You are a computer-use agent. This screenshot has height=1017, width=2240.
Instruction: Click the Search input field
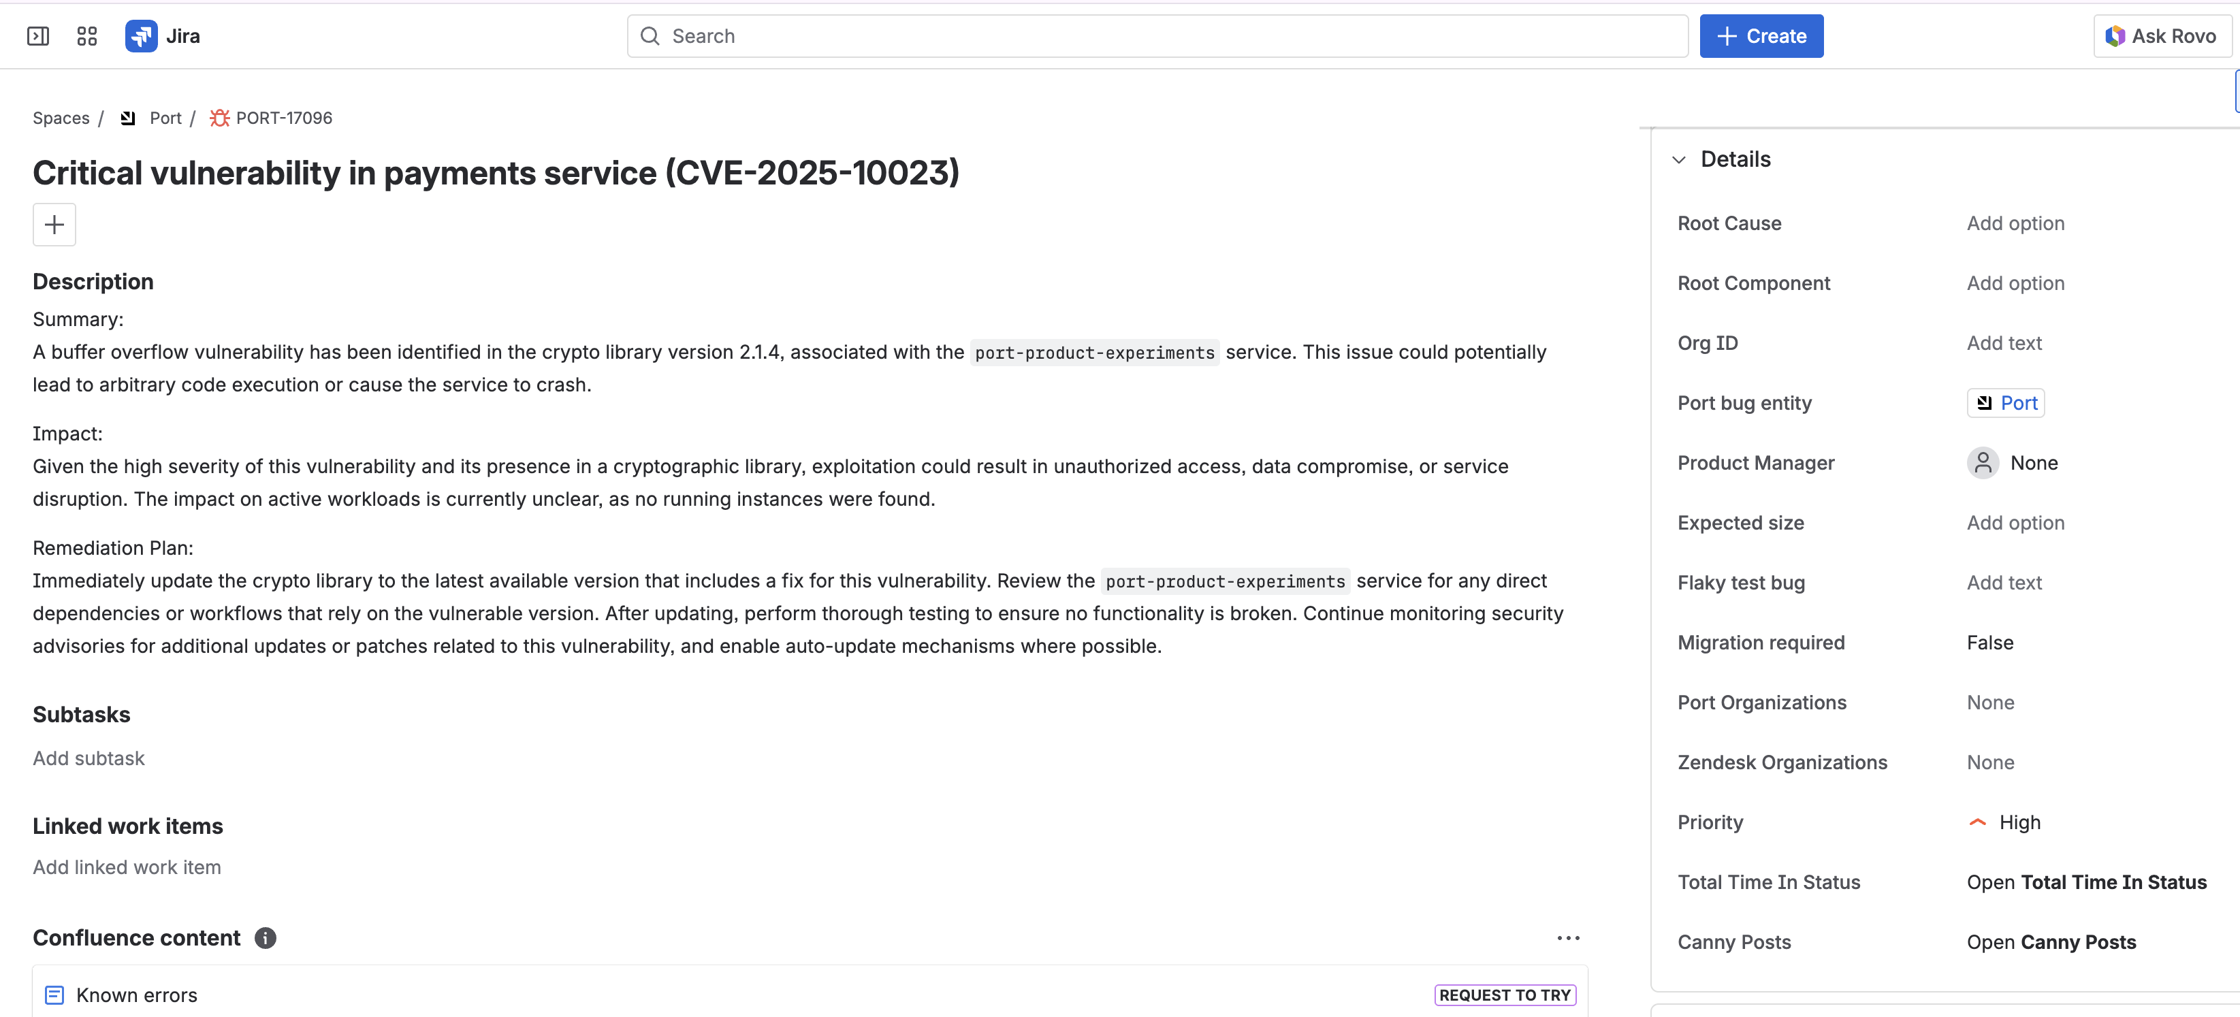(1157, 35)
